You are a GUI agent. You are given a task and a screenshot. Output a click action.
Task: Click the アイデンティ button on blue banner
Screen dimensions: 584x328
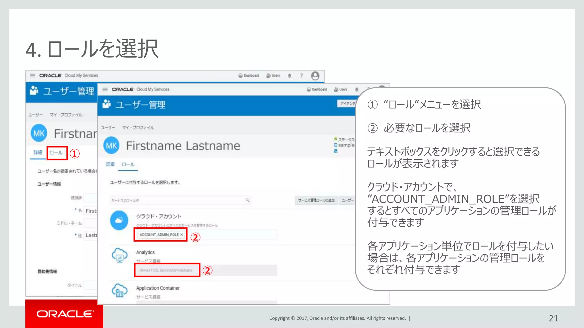pos(347,103)
